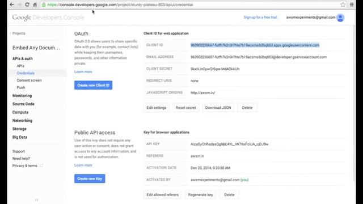Open the Embed Any Docum... project title
363x204 pixels.
click(x=36, y=48)
